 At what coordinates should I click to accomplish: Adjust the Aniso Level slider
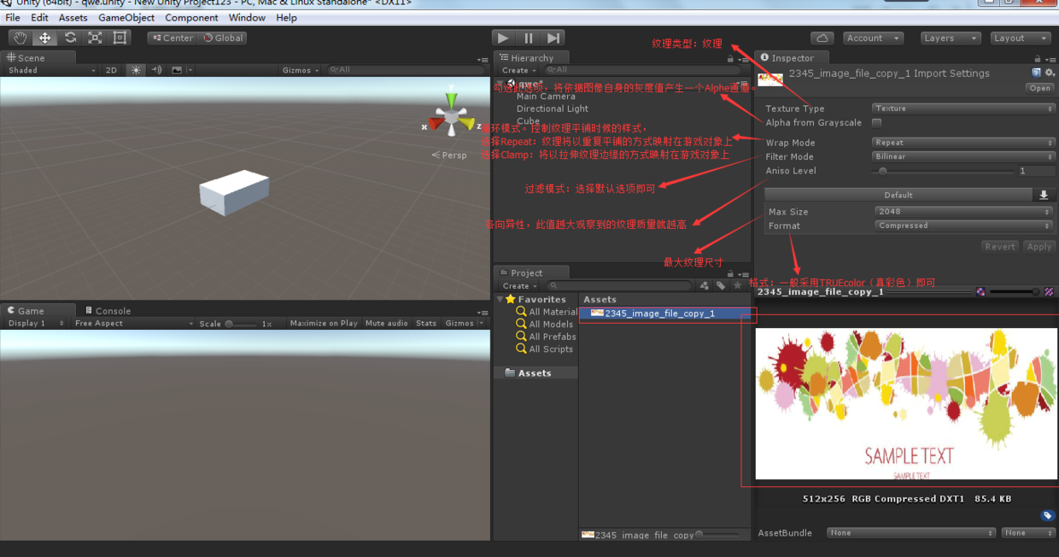point(883,171)
